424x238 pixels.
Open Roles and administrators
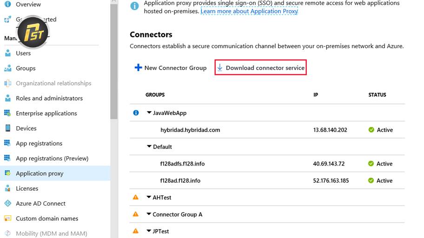[x=49, y=98]
